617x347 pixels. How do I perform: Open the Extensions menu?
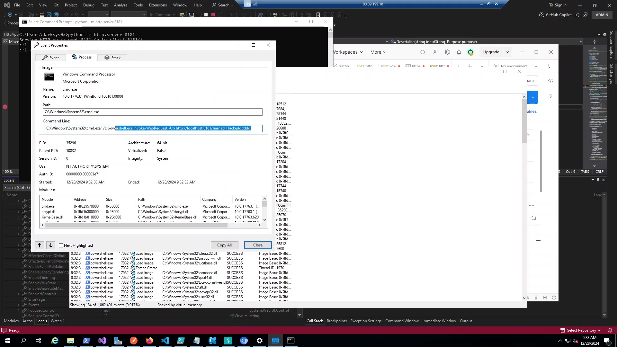click(158, 5)
